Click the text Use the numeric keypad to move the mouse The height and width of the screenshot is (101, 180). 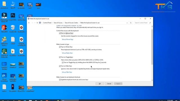pyautogui.click(x=80, y=36)
